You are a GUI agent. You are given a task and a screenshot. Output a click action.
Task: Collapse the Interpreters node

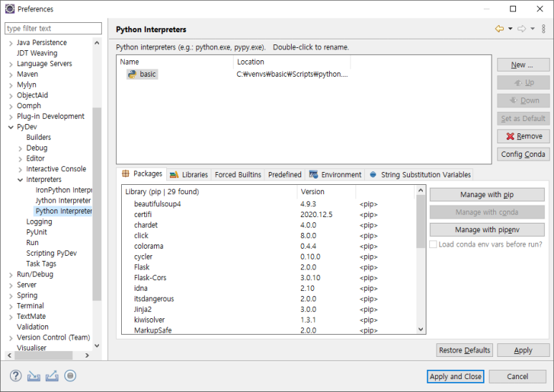point(20,180)
